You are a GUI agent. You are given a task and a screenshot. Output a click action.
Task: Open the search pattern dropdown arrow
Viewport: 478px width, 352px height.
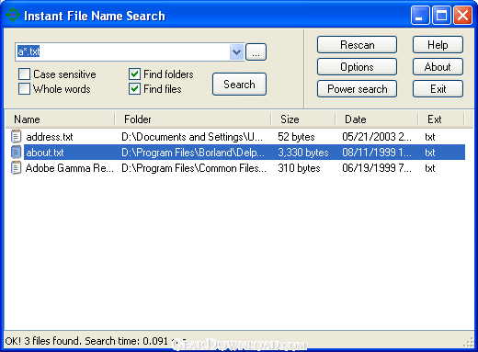(236, 51)
